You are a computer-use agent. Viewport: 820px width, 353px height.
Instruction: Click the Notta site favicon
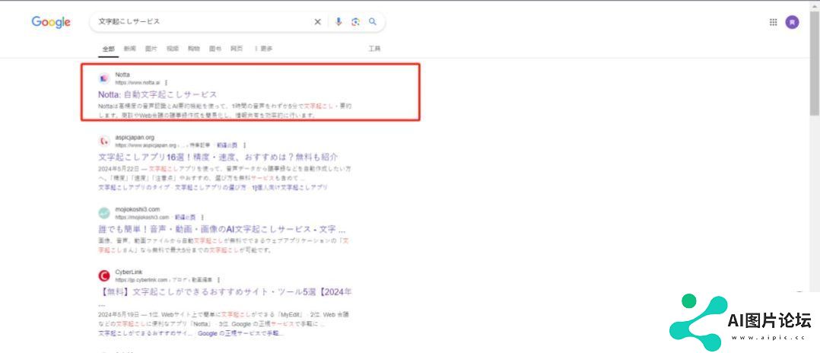point(104,78)
